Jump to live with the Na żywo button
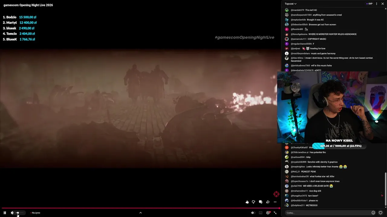Screen dimensions: 387x217 pyautogui.click(x=35, y=213)
